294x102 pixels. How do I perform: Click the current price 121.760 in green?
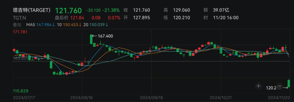(x=68, y=11)
